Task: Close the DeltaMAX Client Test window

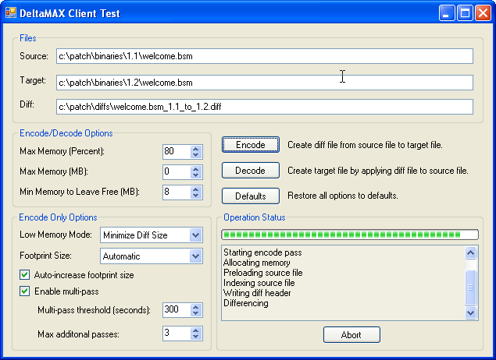Action: pyautogui.click(x=483, y=13)
